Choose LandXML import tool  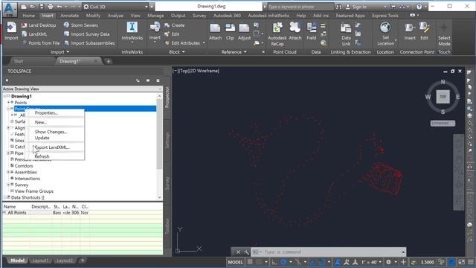35,34
